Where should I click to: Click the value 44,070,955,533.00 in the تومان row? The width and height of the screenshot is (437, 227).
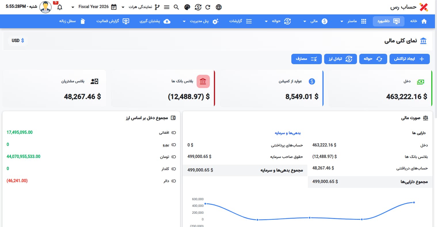click(24, 157)
